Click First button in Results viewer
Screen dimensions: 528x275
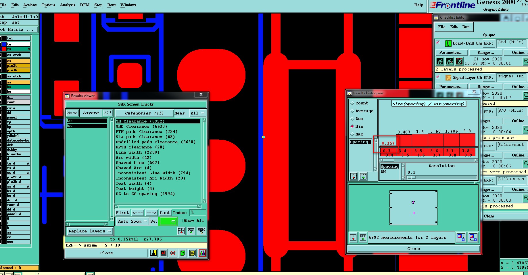coord(122,213)
